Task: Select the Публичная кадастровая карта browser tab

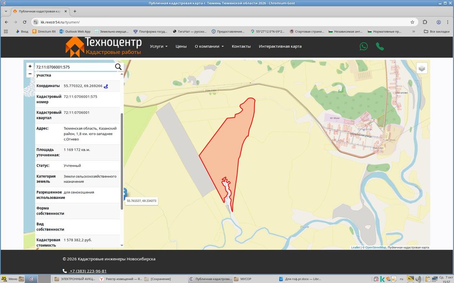Action: (x=40, y=11)
